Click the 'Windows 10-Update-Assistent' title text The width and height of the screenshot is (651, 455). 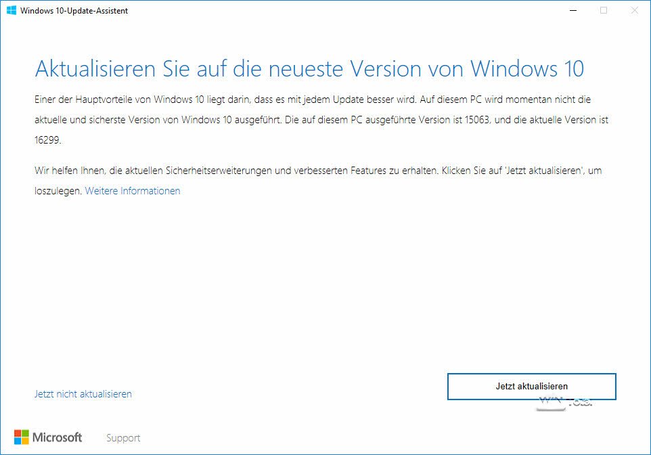click(74, 11)
